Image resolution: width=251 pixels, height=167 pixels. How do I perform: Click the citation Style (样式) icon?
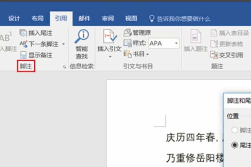[128, 43]
